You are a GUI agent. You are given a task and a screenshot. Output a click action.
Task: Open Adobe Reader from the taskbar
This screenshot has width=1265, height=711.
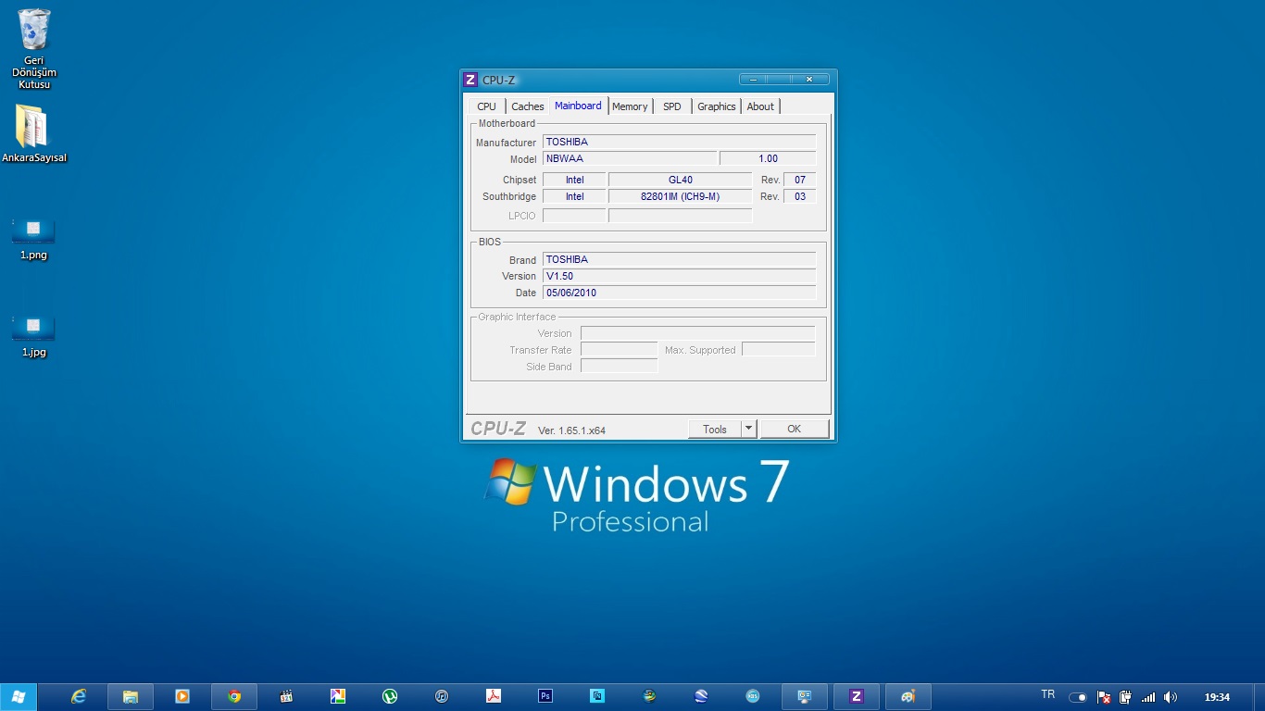[494, 697]
